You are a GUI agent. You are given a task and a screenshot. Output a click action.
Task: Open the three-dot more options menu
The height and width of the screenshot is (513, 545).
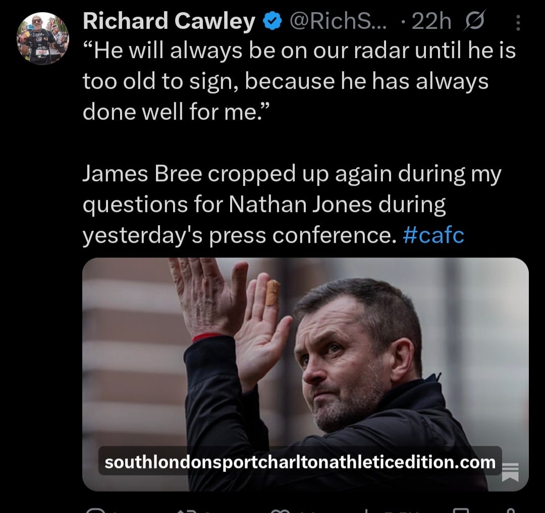click(x=518, y=23)
